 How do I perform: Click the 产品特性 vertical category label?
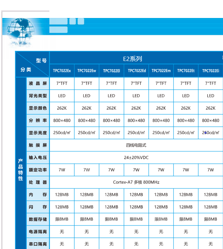click(20, 170)
